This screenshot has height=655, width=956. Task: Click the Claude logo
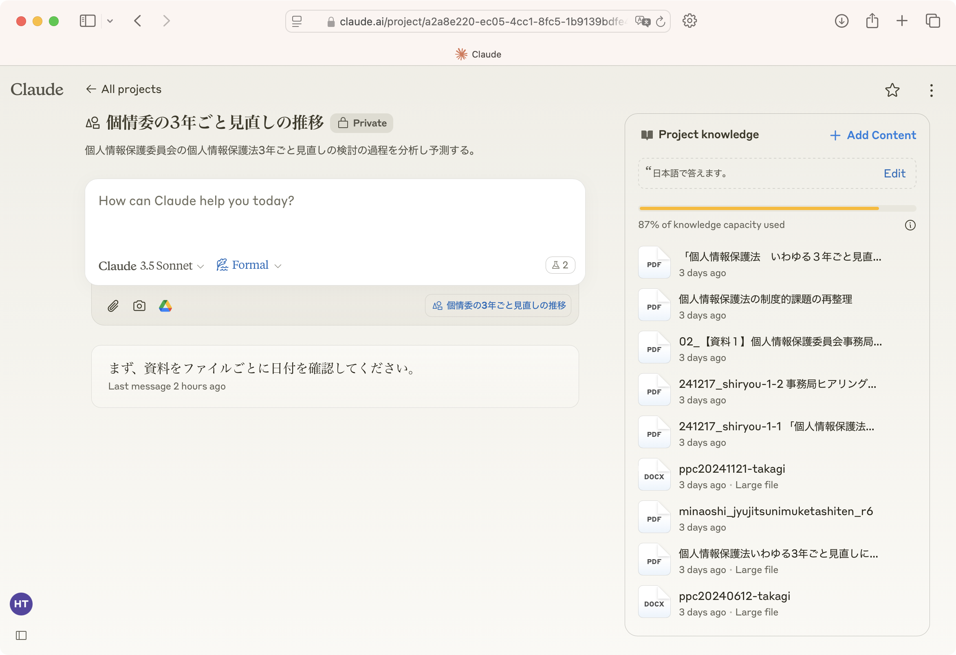click(37, 89)
